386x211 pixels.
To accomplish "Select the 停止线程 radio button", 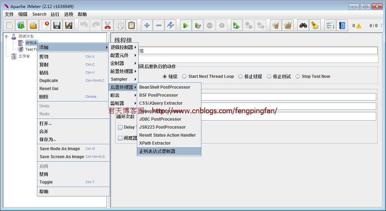I will point(240,76).
